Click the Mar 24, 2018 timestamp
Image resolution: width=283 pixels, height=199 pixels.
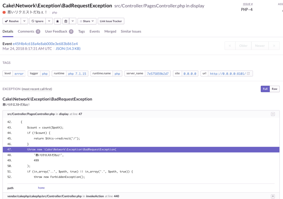[27, 49]
